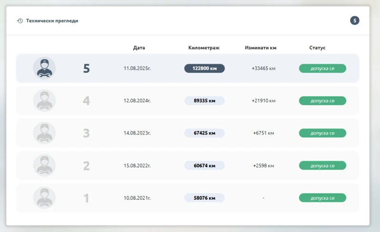
Task: Select the 89335 км mileage badge
Action: pyautogui.click(x=204, y=101)
